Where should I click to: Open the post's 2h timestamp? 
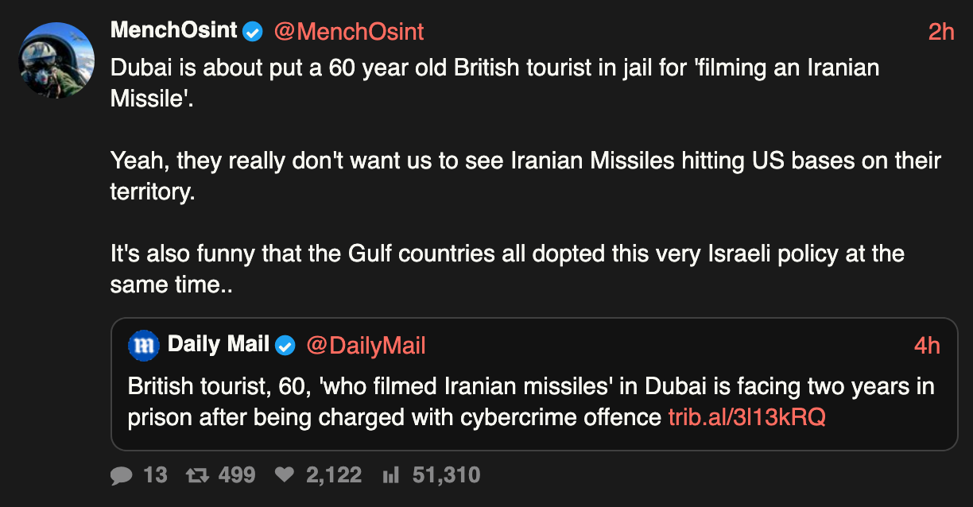pyautogui.click(x=940, y=32)
